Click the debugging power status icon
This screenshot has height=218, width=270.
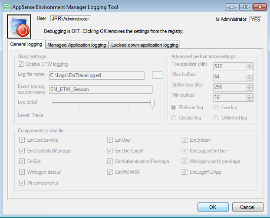19,26
